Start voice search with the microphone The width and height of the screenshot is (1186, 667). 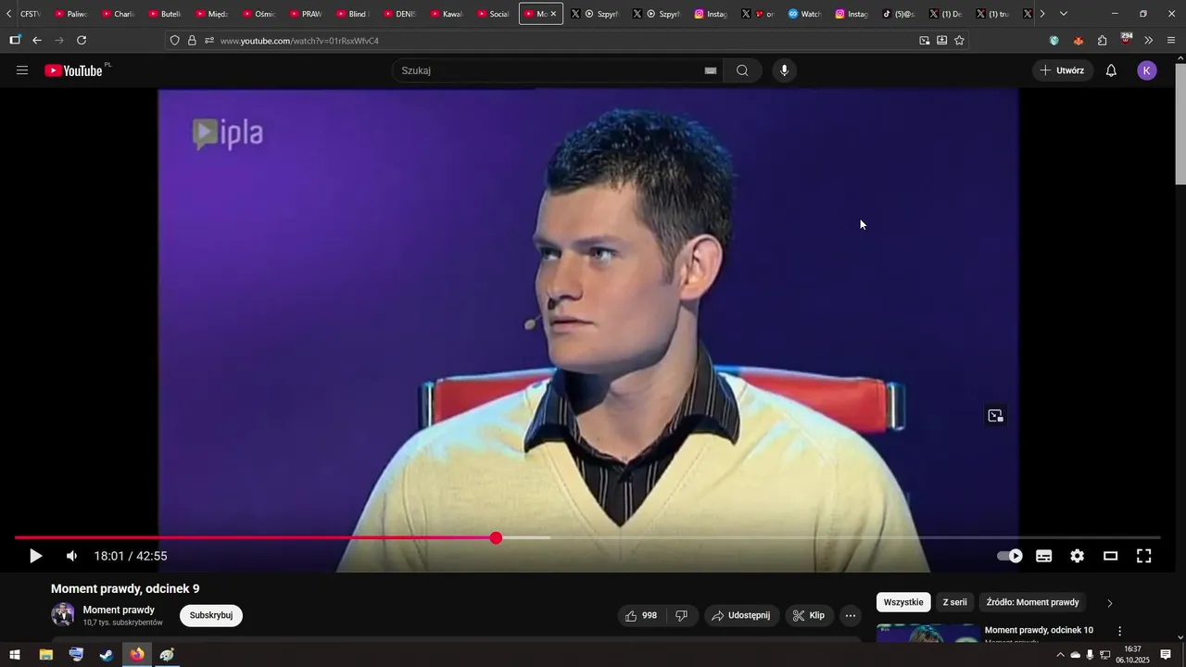[785, 70]
